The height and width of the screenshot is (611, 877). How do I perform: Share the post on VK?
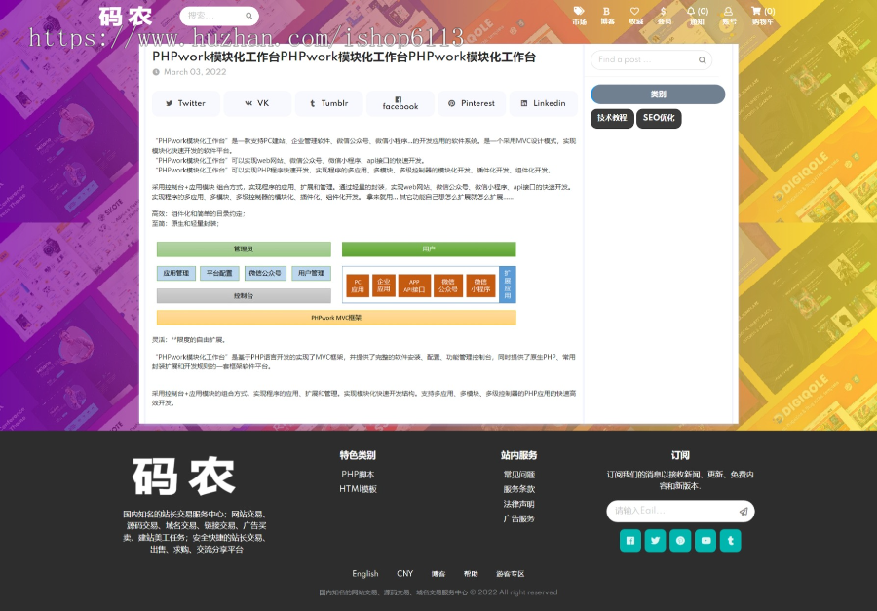257,103
